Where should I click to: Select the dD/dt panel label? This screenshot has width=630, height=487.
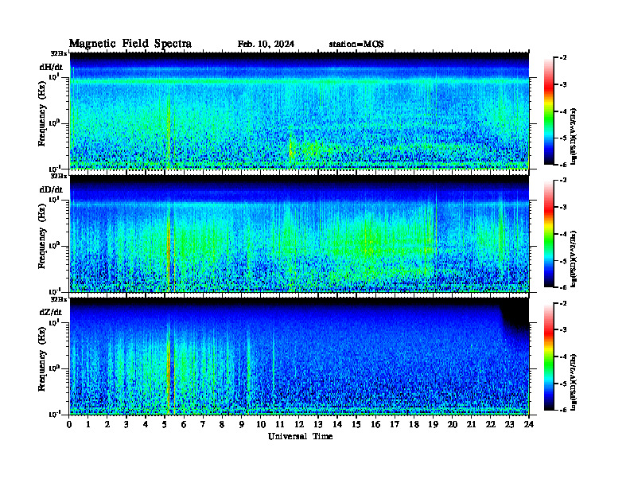[51, 189]
